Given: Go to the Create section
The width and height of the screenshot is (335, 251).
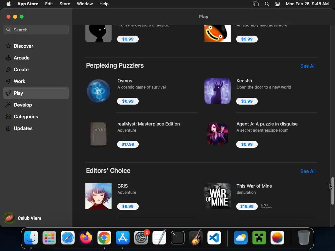Looking at the screenshot, I should pos(36,69).
